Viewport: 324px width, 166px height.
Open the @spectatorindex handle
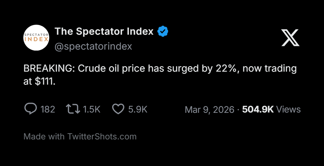93,46
